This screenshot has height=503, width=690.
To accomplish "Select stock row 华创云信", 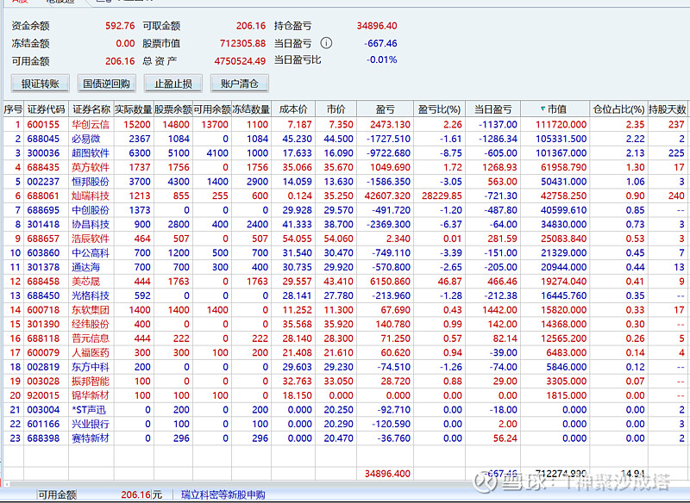I will 345,124.
